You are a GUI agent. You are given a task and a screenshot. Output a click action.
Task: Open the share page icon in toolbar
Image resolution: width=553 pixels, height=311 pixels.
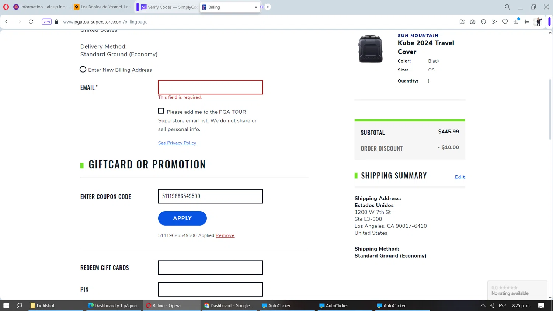click(462, 22)
